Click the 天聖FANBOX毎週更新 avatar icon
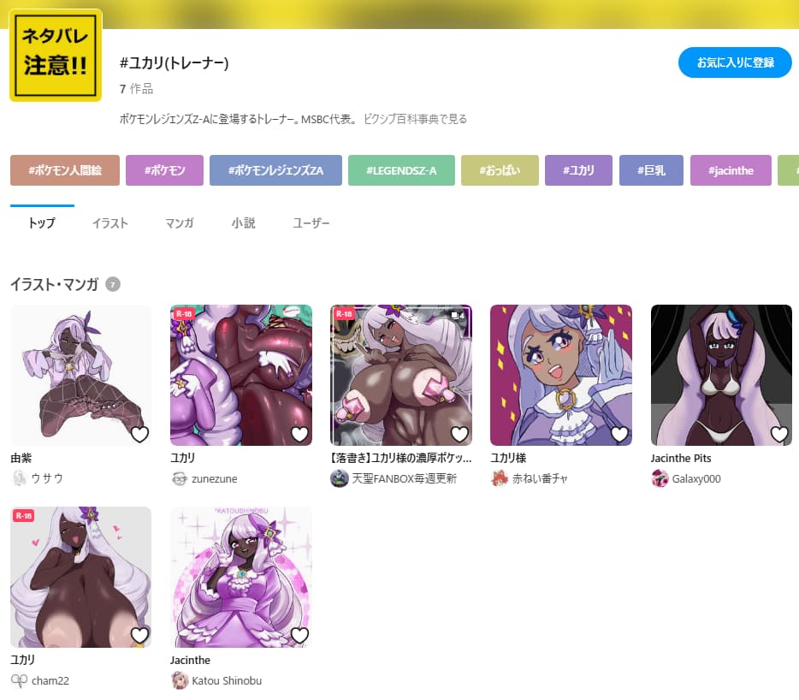This screenshot has width=799, height=700. pyautogui.click(x=340, y=478)
